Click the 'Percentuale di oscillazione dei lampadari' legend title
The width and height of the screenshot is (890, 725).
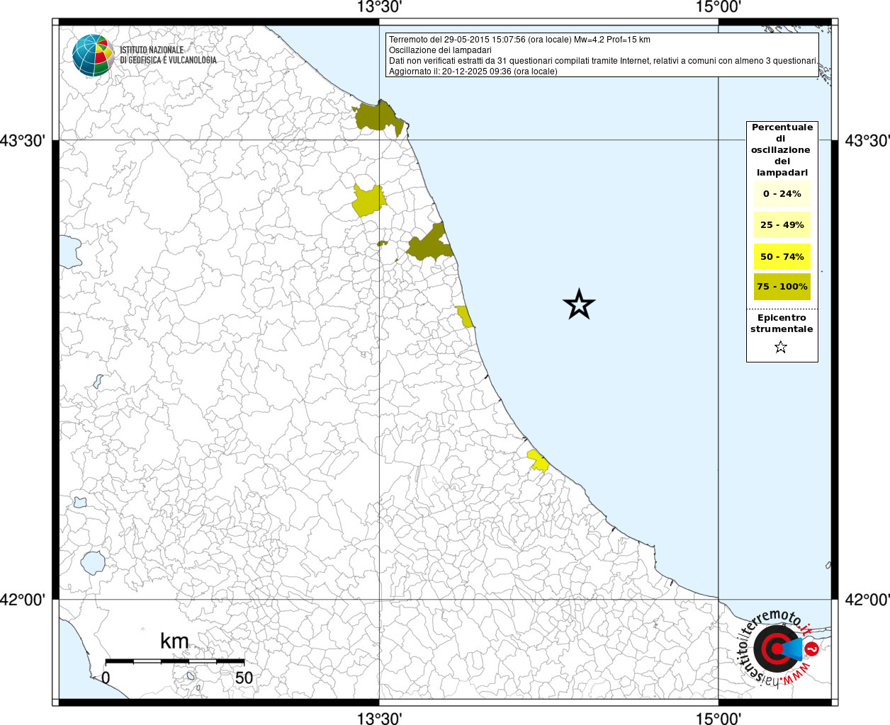click(x=782, y=149)
